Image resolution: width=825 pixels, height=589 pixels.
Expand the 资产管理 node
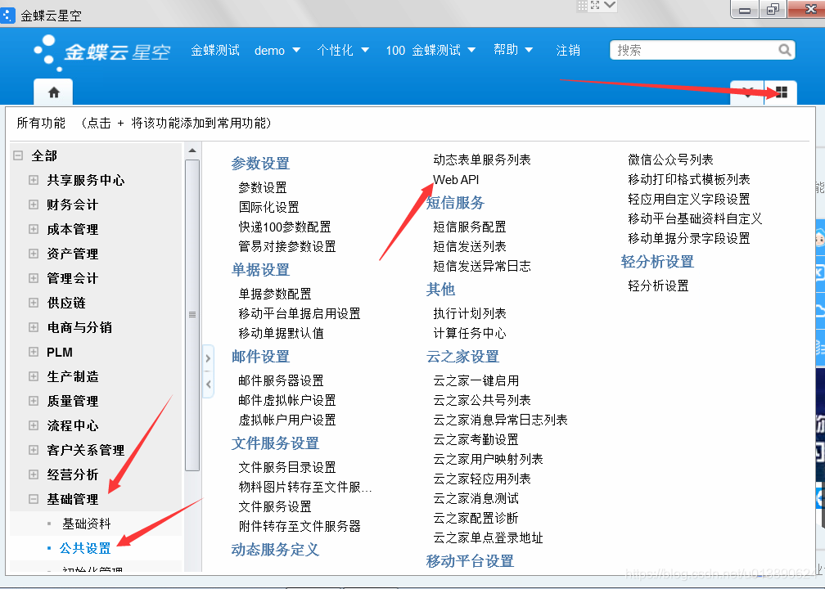coord(34,254)
